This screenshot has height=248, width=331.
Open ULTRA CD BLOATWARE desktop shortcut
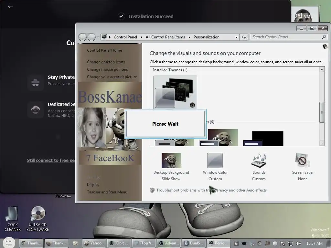37,219
